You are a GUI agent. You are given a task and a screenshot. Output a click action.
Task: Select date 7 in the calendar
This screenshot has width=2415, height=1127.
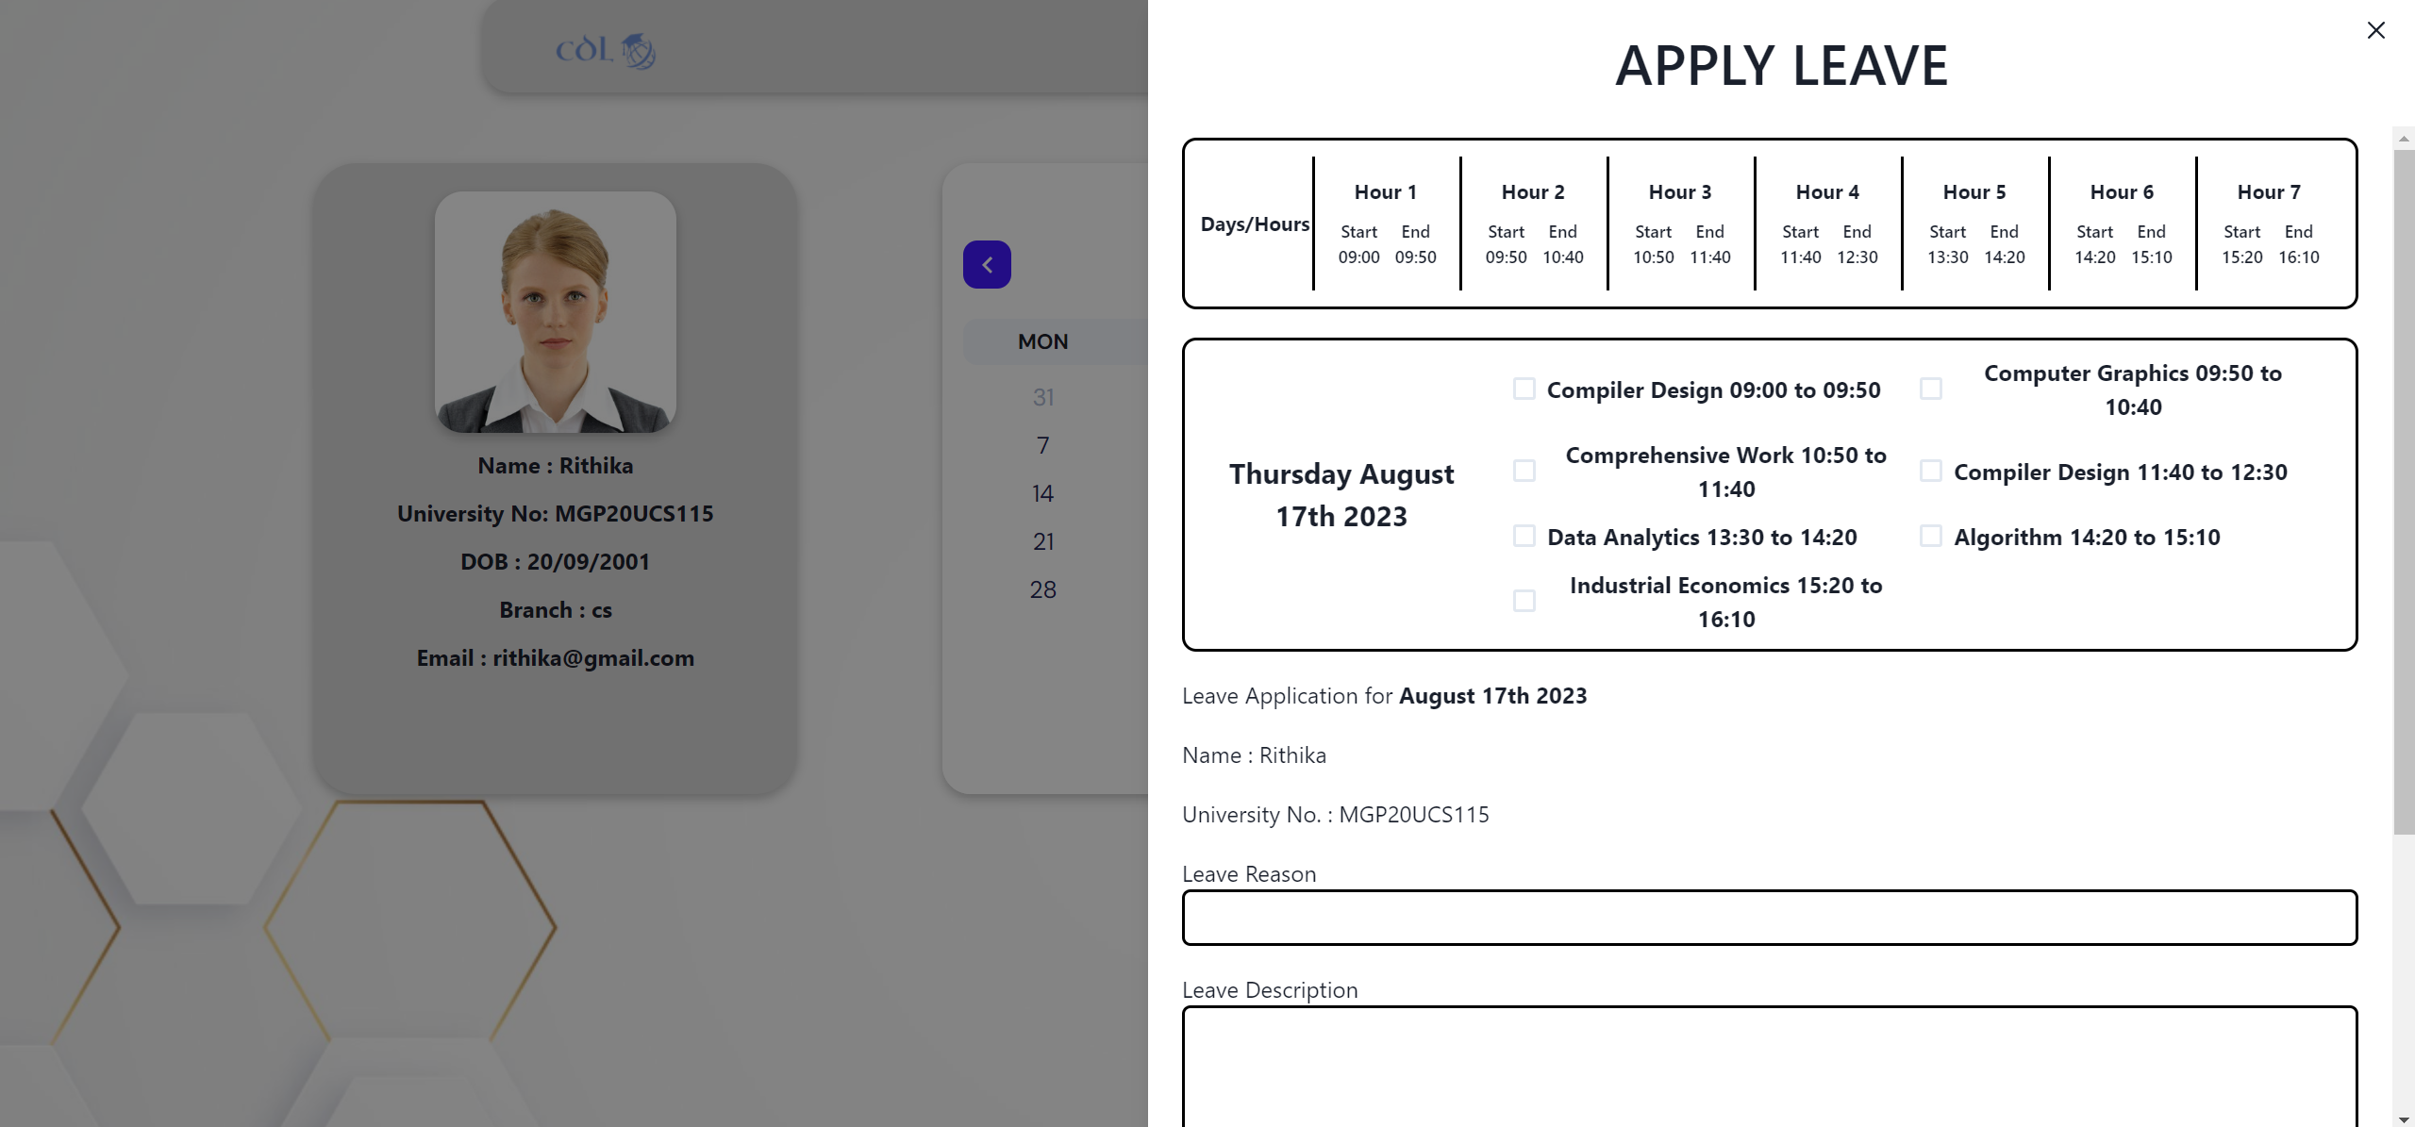click(1042, 445)
